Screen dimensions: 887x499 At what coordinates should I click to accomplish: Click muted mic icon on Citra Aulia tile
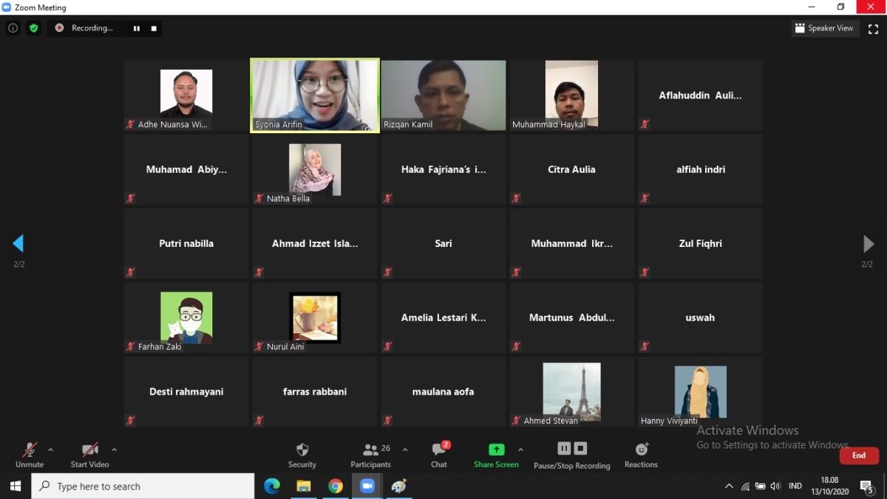point(516,198)
